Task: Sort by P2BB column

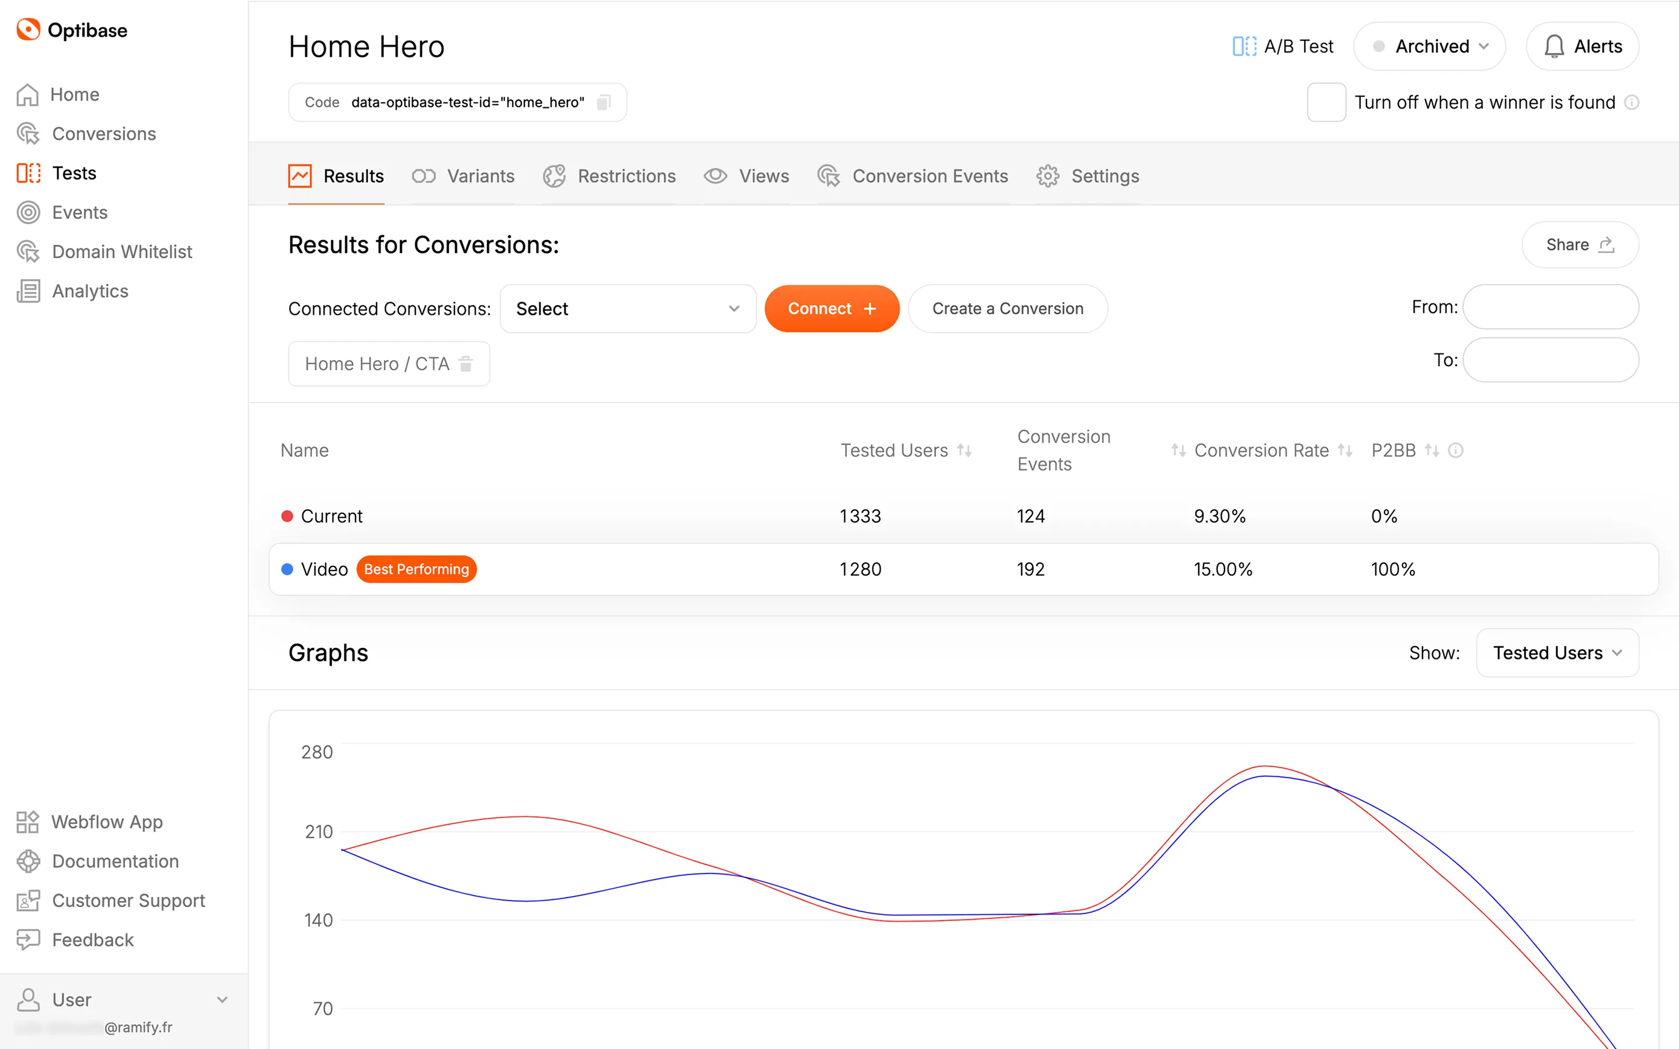Action: tap(1431, 450)
